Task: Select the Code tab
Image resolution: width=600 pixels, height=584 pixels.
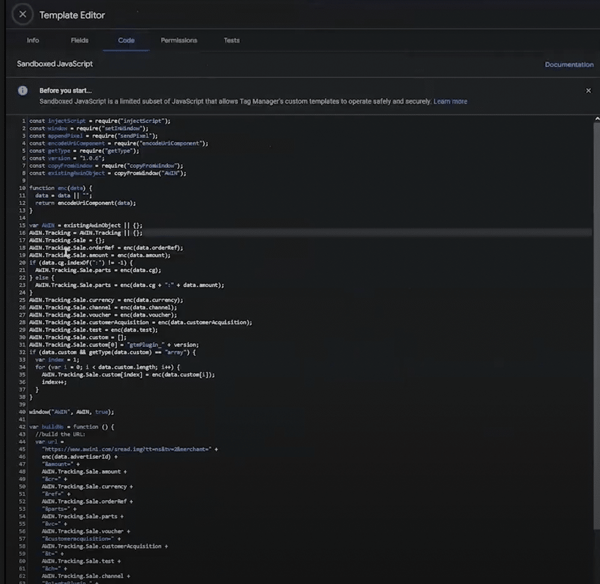Action: click(126, 40)
